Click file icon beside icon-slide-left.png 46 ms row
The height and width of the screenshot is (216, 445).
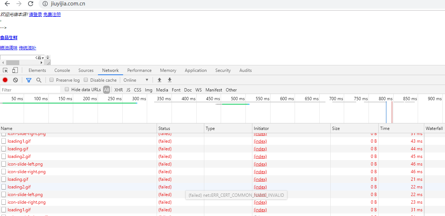(x=4, y=164)
